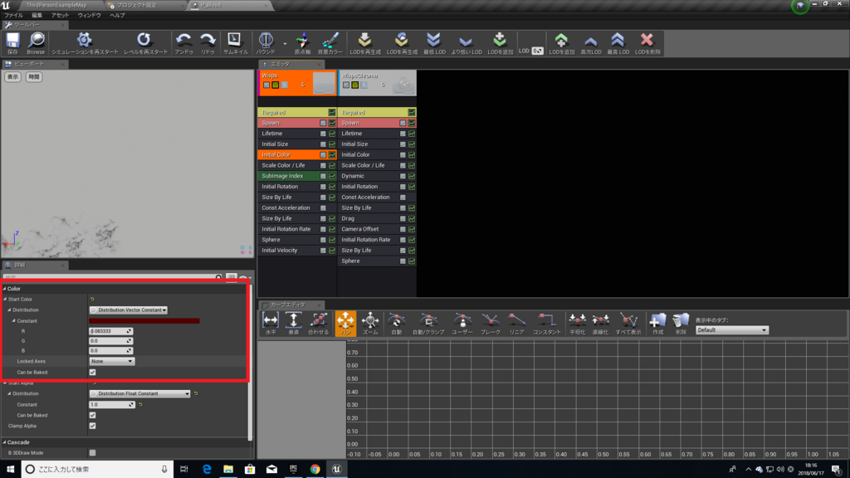Toggle Can be Baked under Start Color
Viewport: 850px width, 478px height.
tap(93, 373)
